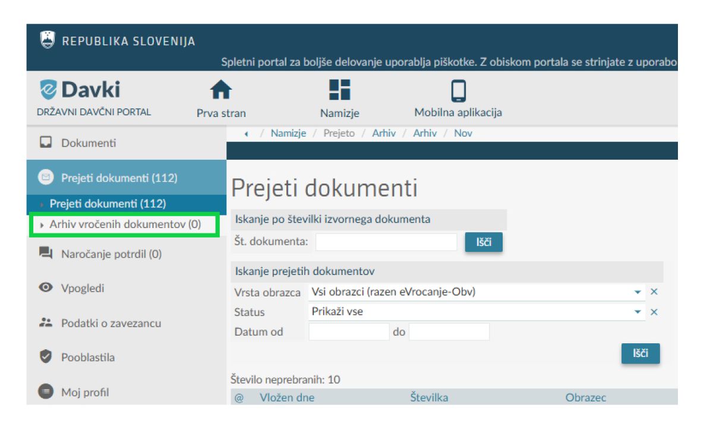Click the Prva stran home icon
Screen dimensions: 713x427
(221, 91)
